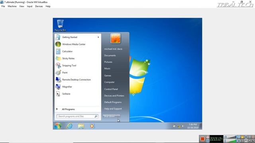The image size is (255, 143).
Task: Open the VirtualBox File menu
Action: point(3,6)
